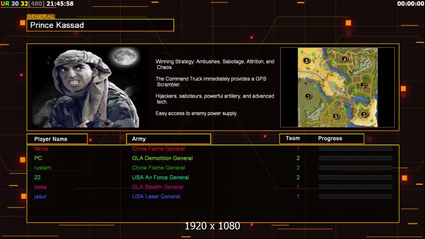Click start position 5 marker on map
425x239 pixels.
pyautogui.click(x=336, y=116)
